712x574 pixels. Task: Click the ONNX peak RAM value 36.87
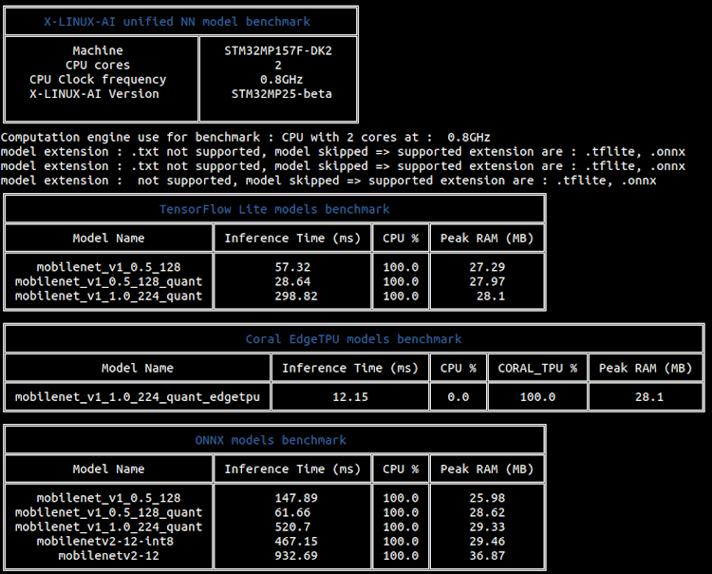point(487,556)
